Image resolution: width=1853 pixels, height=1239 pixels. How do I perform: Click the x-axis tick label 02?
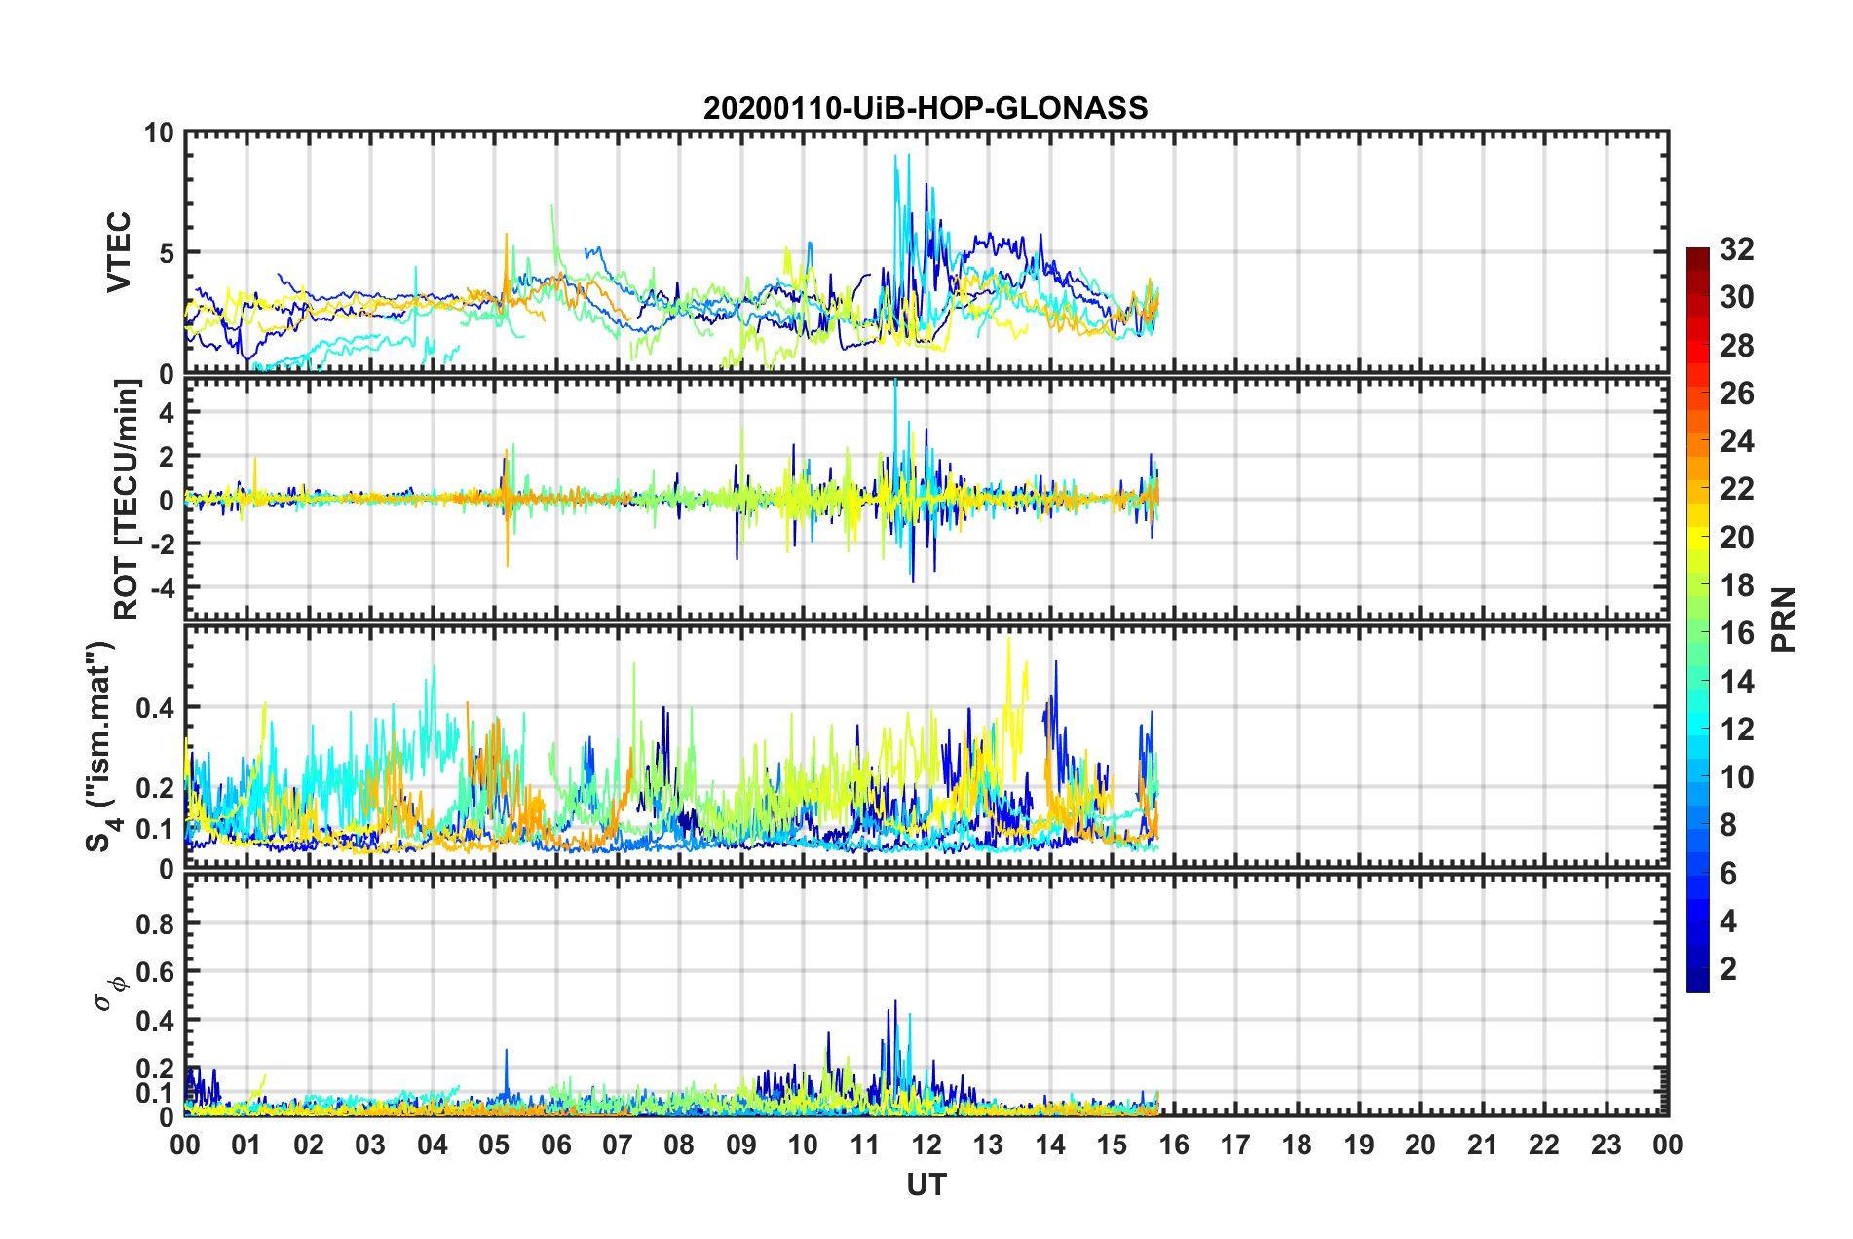coord(309,1145)
